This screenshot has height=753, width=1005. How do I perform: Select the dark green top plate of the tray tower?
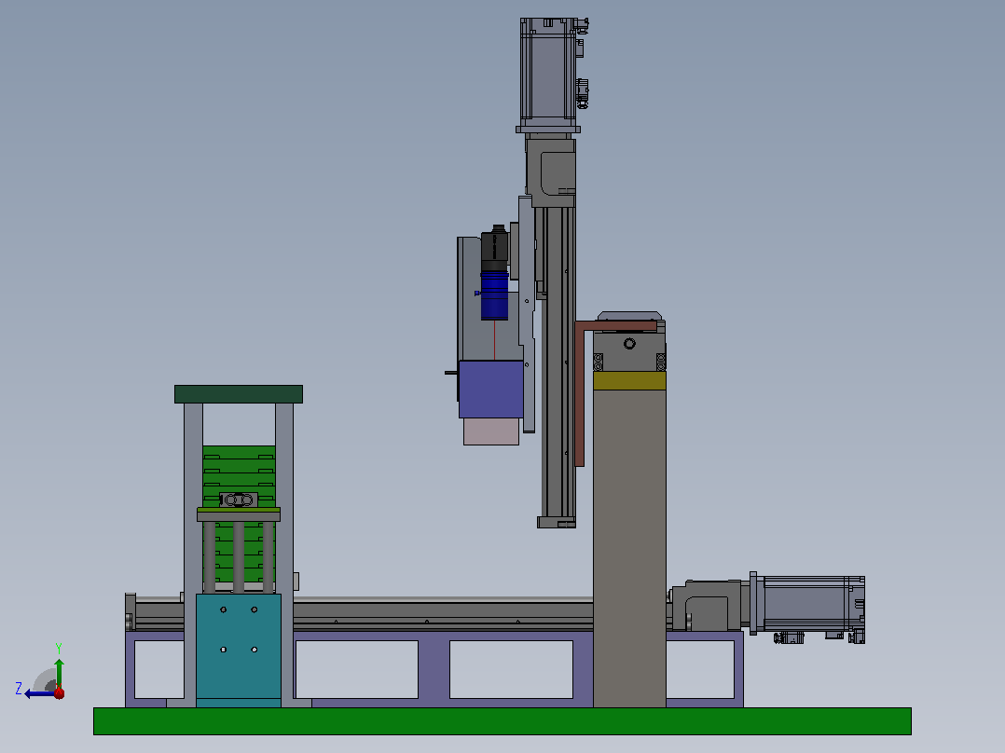coord(239,394)
